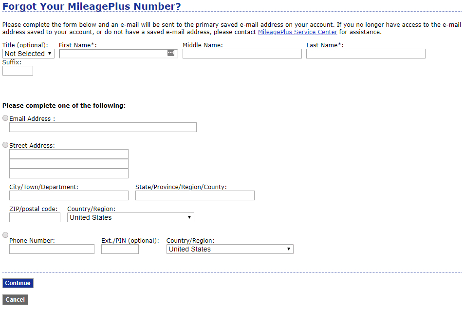
Task: Open the Title dropdown
Action: pos(28,54)
